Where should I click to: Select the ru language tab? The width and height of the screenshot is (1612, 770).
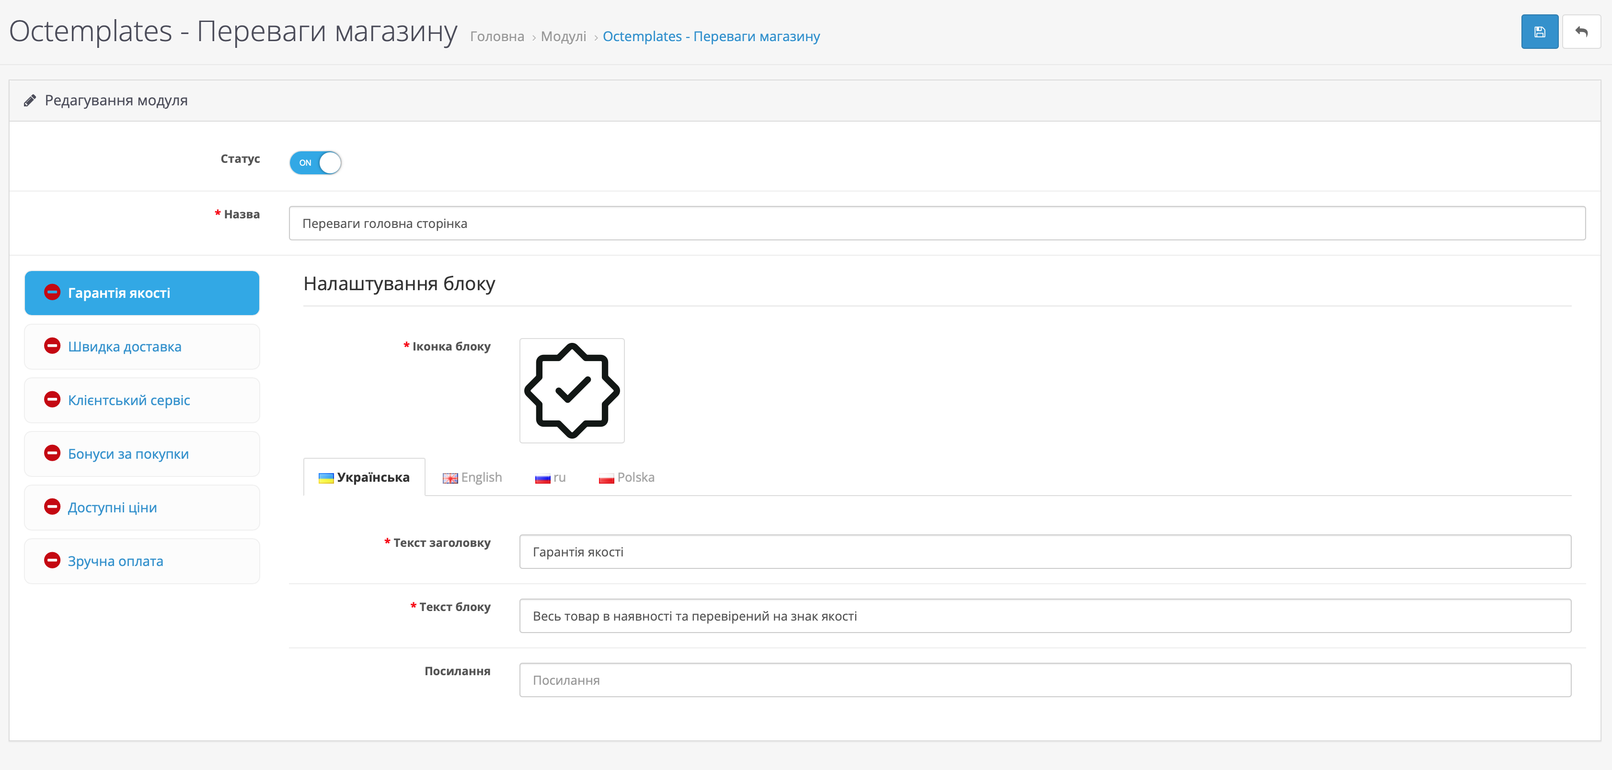(551, 478)
